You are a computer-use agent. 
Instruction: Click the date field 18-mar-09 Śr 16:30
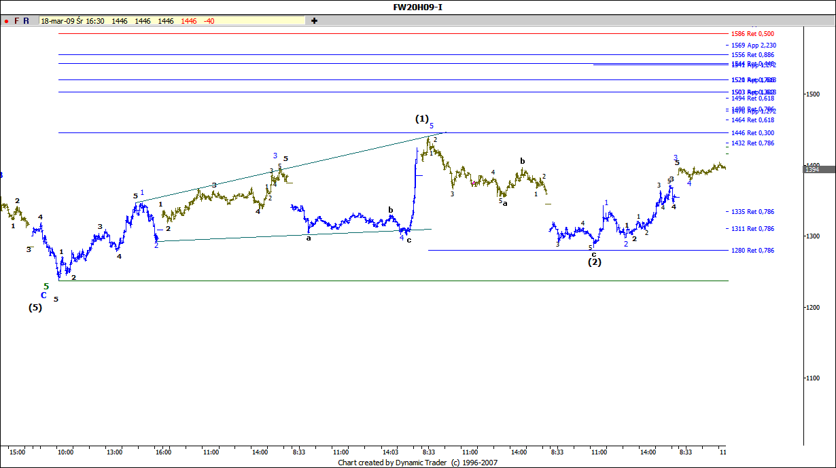(x=73, y=21)
